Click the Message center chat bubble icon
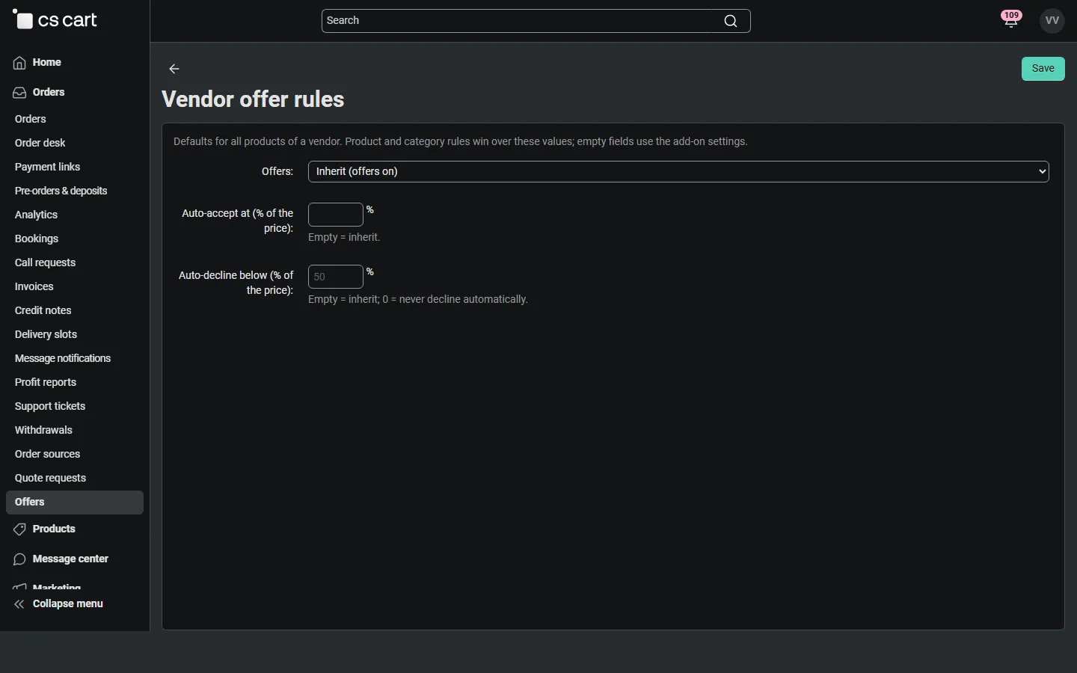Image resolution: width=1077 pixels, height=673 pixels. [x=19, y=559]
